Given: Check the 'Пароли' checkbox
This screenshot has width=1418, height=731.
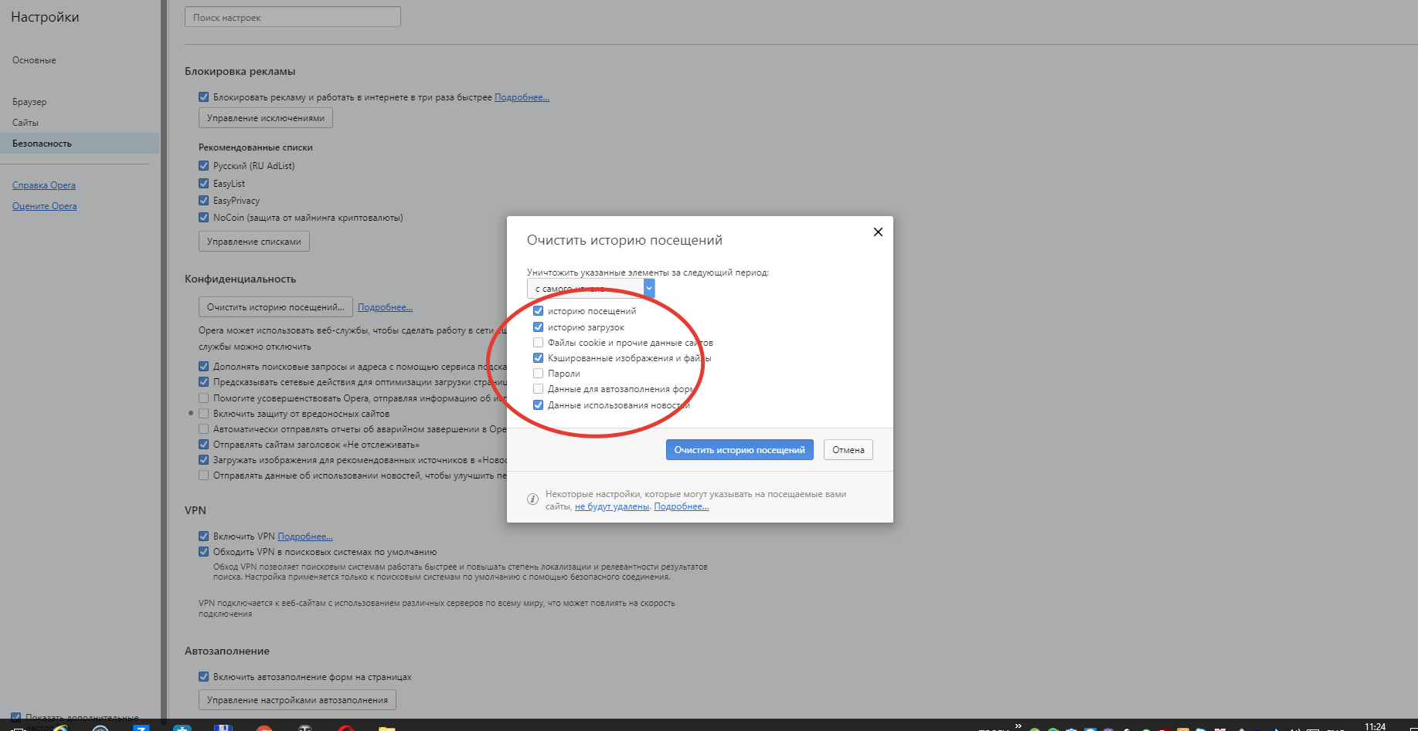Looking at the screenshot, I should coord(539,374).
